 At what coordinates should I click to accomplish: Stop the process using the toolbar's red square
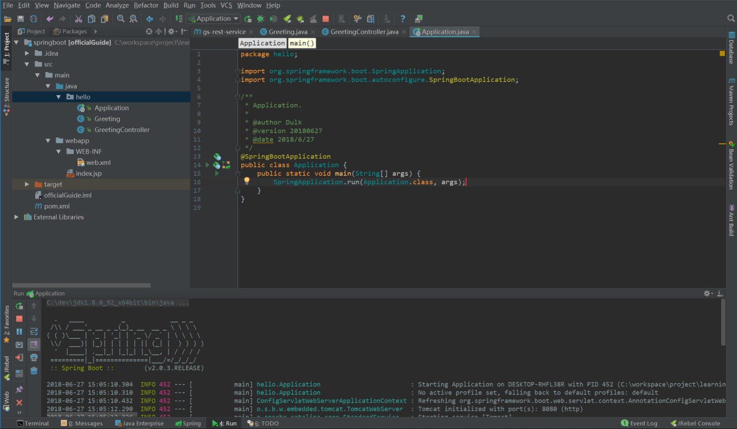pos(326,19)
